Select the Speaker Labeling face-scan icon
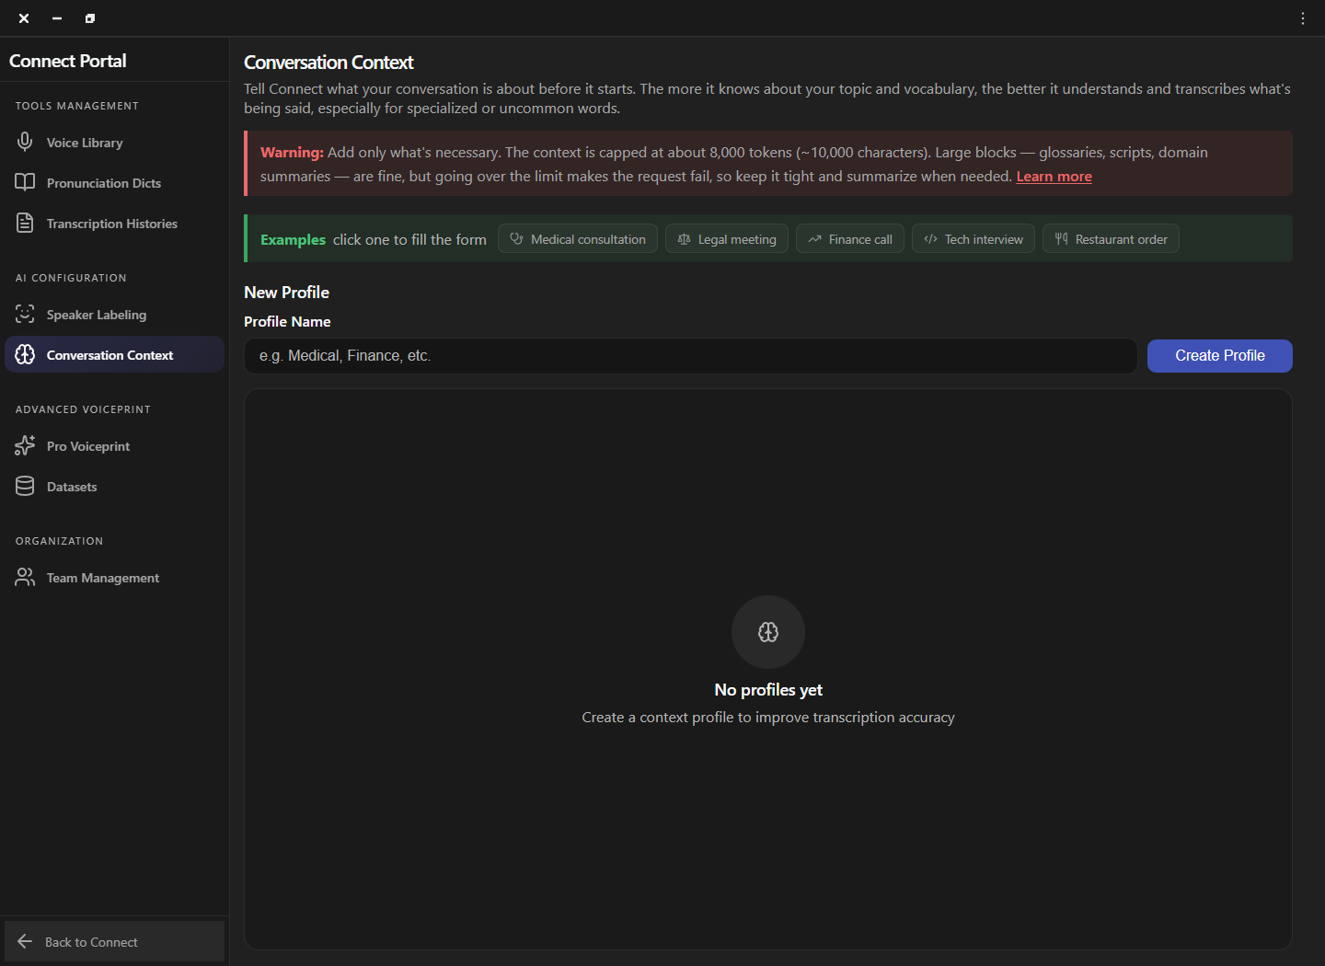The height and width of the screenshot is (966, 1325). pyautogui.click(x=25, y=314)
